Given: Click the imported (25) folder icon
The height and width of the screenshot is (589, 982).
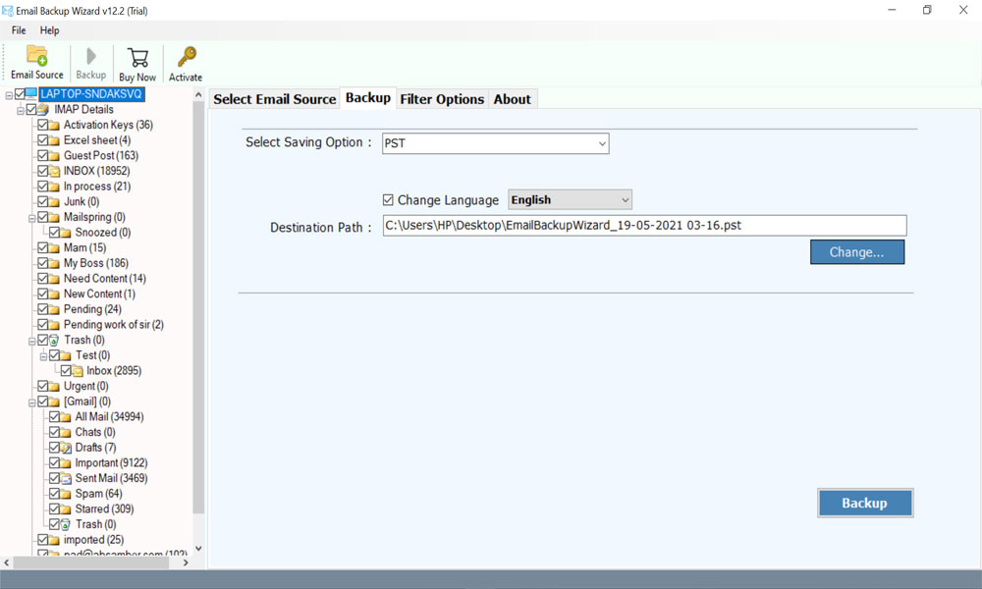Looking at the screenshot, I should 54,540.
